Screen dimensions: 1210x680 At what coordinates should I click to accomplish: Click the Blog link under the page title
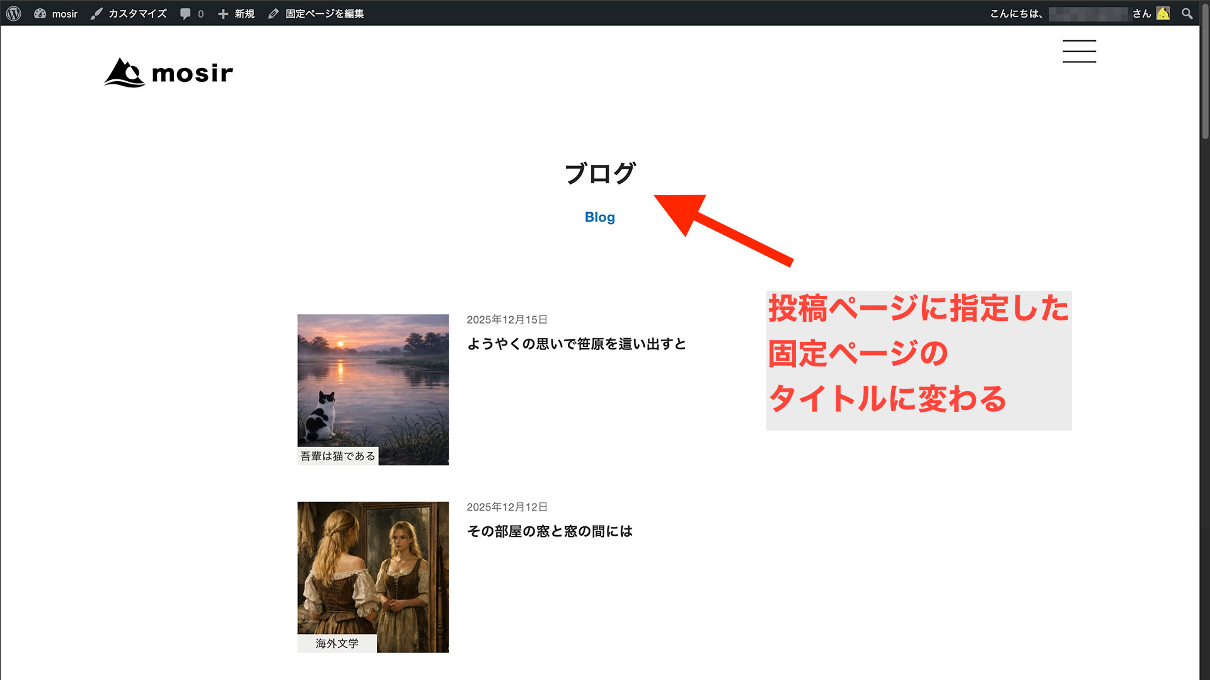pyautogui.click(x=599, y=217)
